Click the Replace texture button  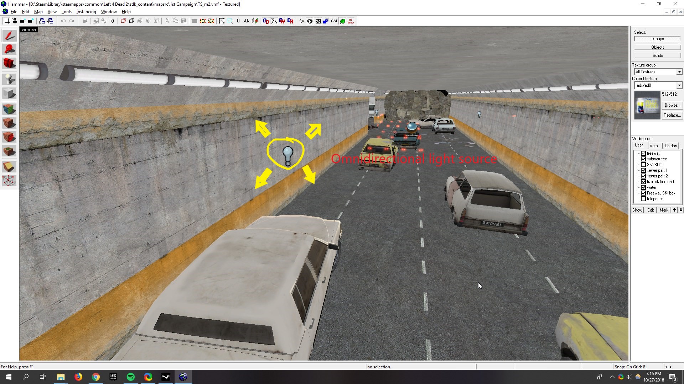click(x=672, y=115)
